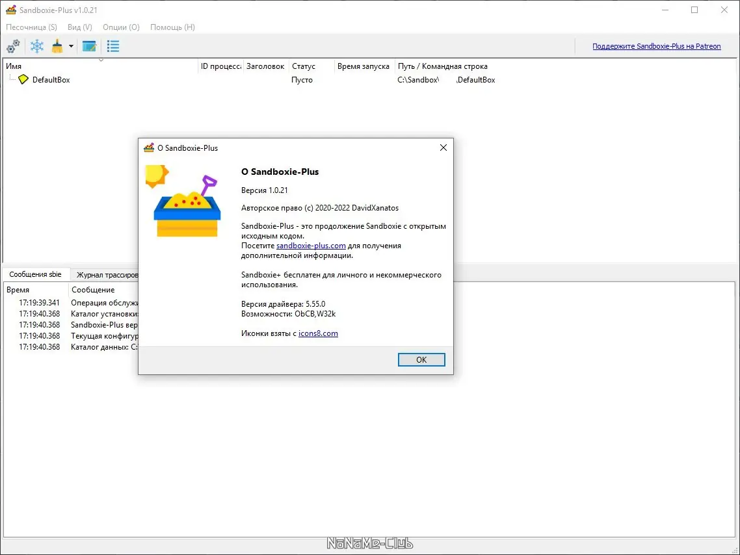Sort by the Время запуска column header
Image resolution: width=740 pixels, height=555 pixels.
363,66
